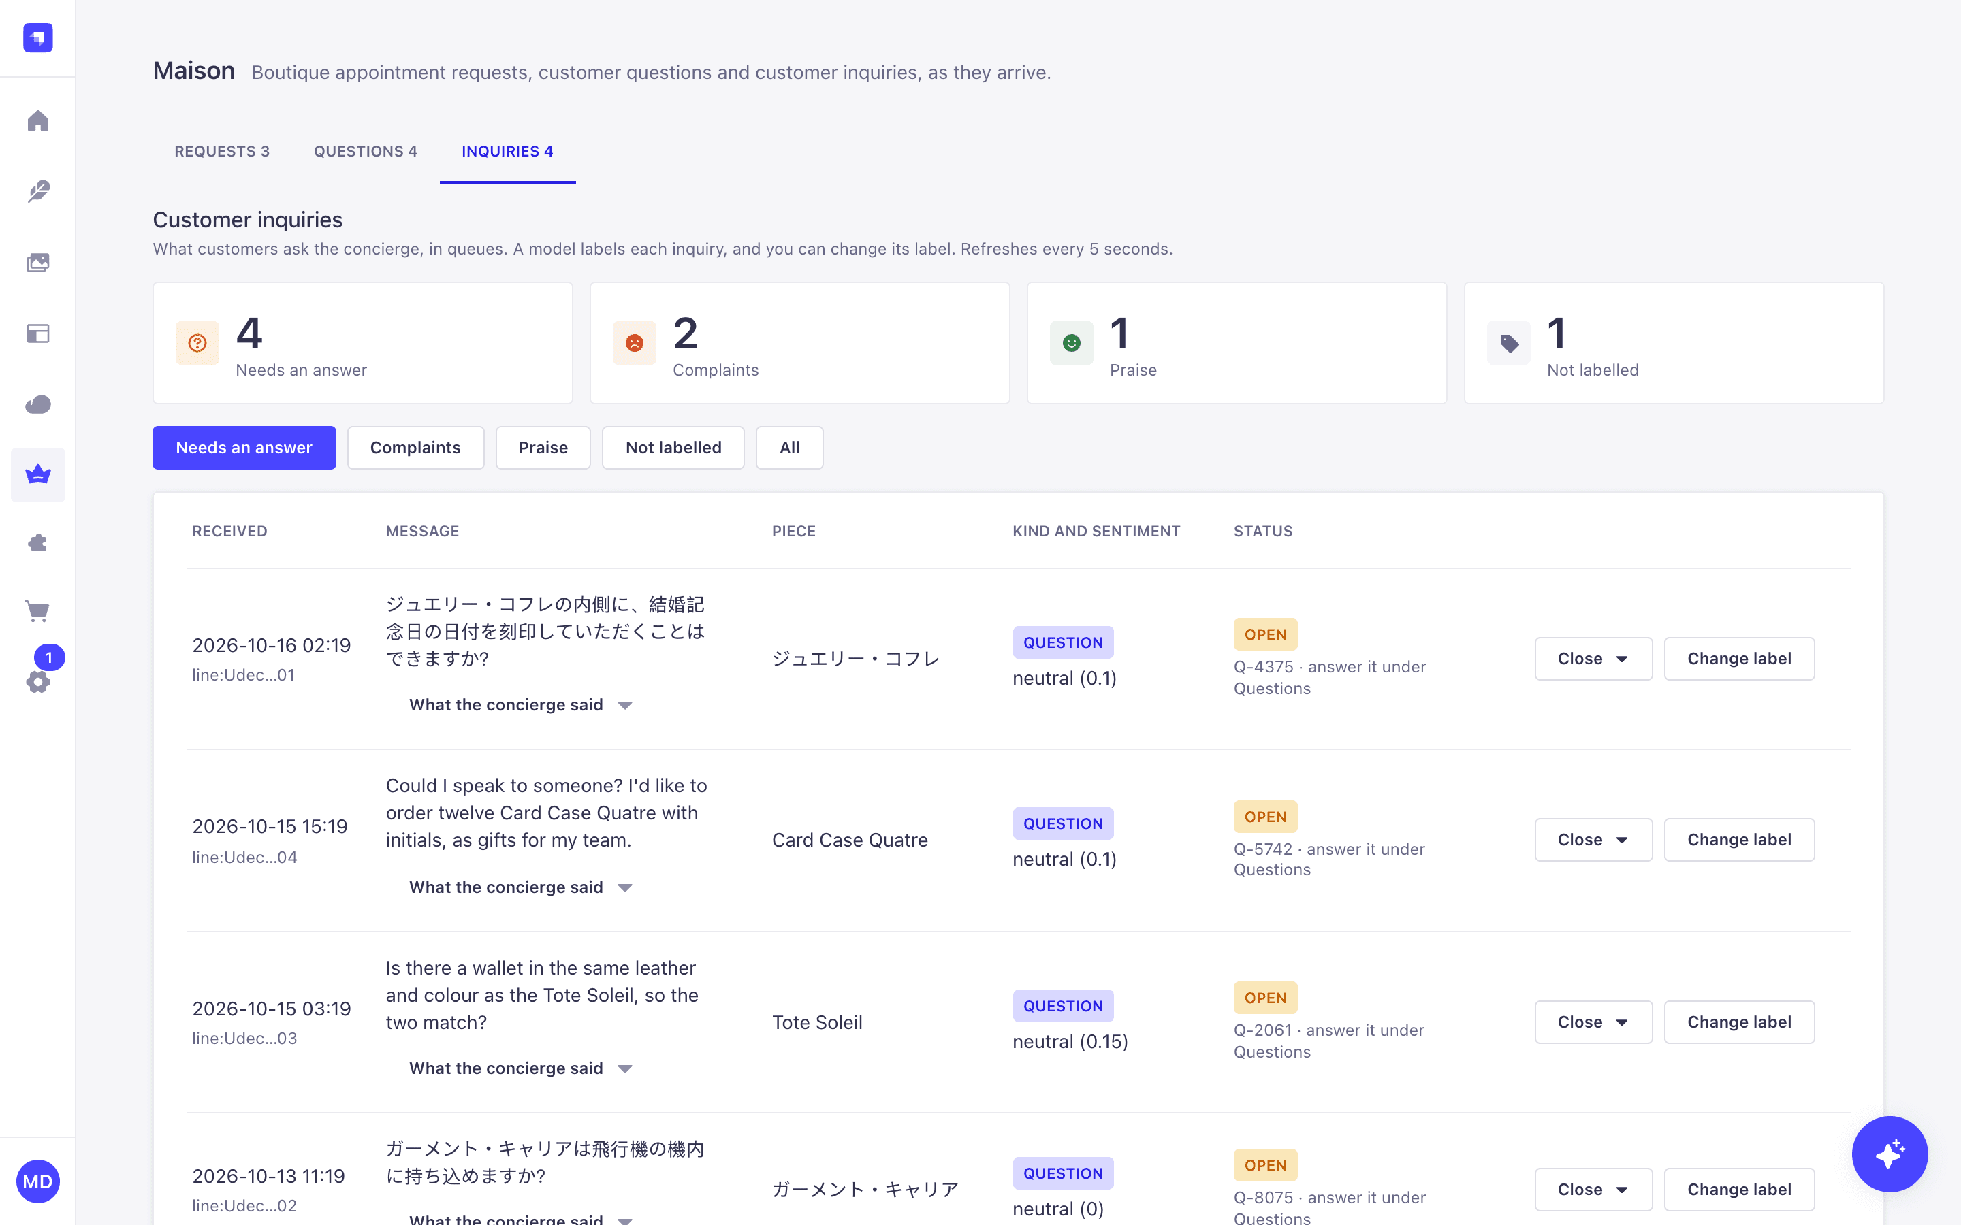Click the question mark icon on Needs an answer card

coord(197,343)
